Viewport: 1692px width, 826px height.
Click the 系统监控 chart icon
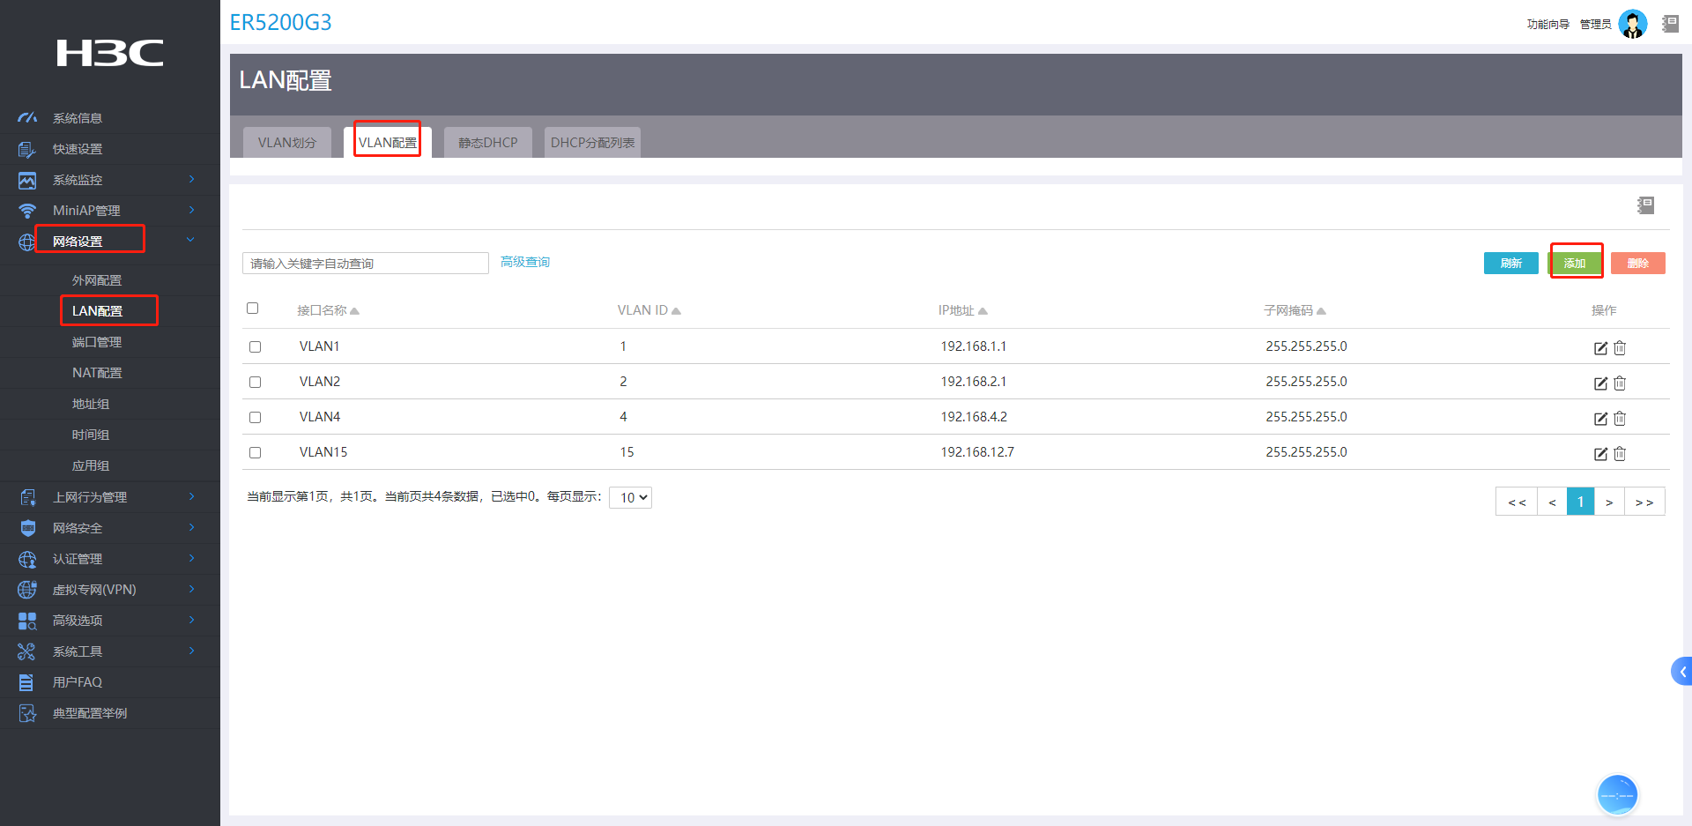coord(27,180)
